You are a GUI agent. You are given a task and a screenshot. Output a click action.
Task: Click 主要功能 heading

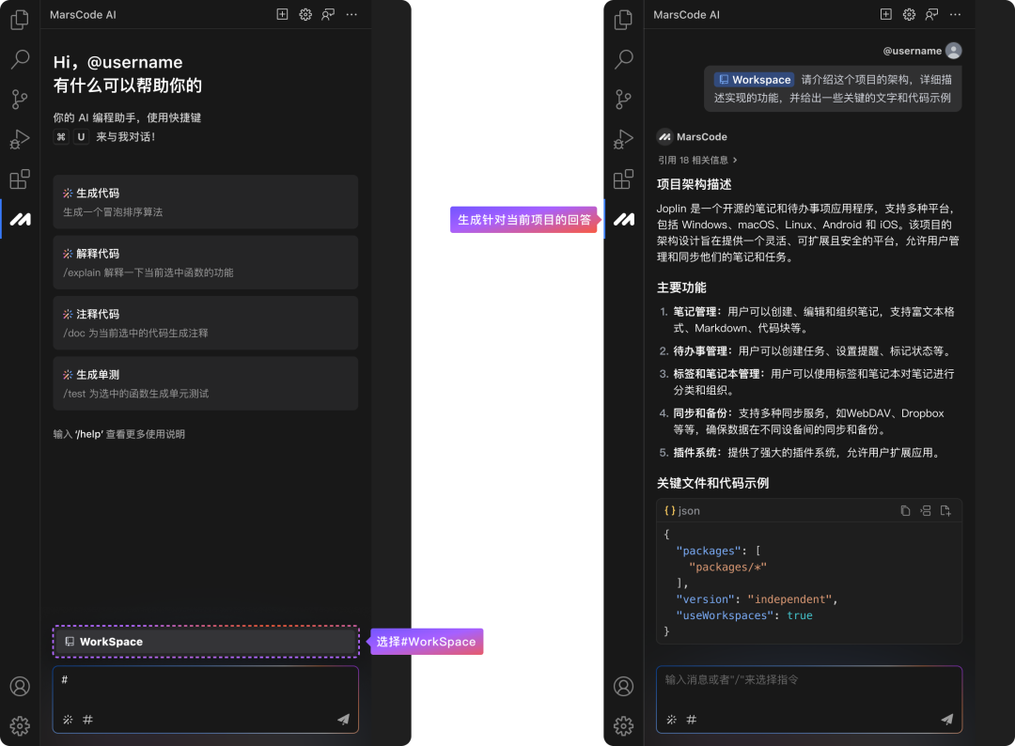681,288
